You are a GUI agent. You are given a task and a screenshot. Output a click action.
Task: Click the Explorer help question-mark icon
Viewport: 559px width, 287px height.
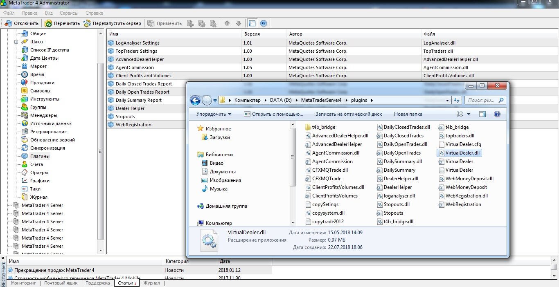tap(497, 114)
